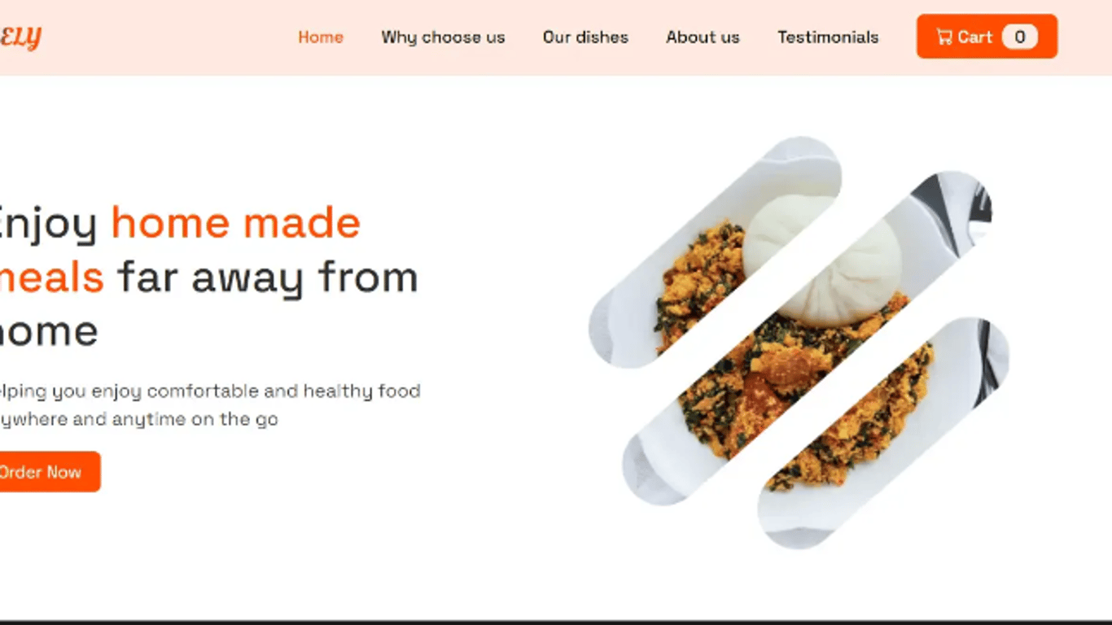Image resolution: width=1112 pixels, height=625 pixels.
Task: Click the cart item count badge
Action: click(1020, 37)
